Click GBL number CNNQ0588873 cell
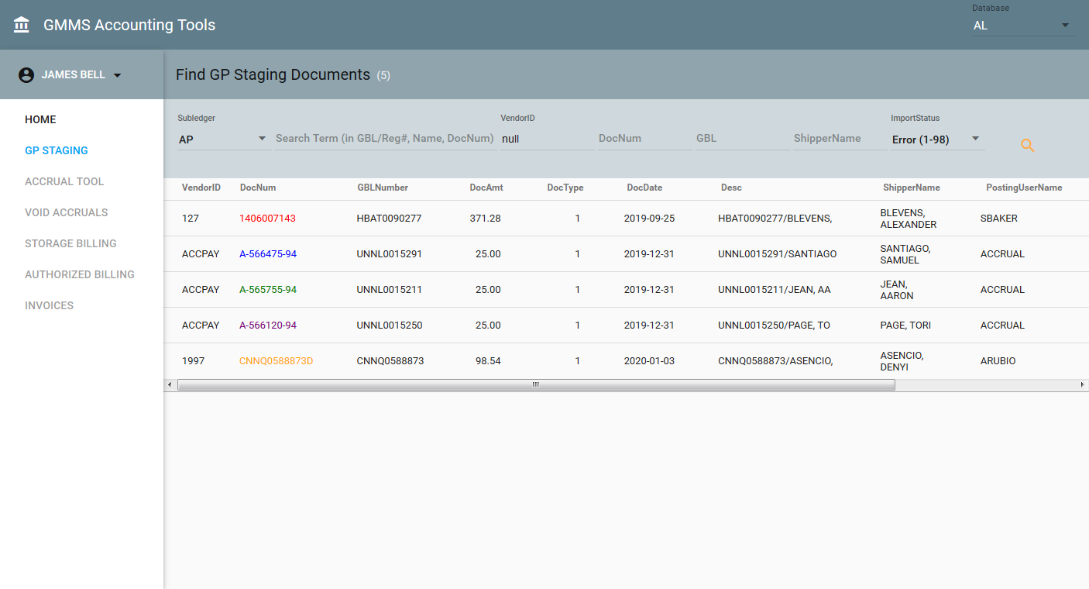This screenshot has width=1089, height=589. click(390, 361)
